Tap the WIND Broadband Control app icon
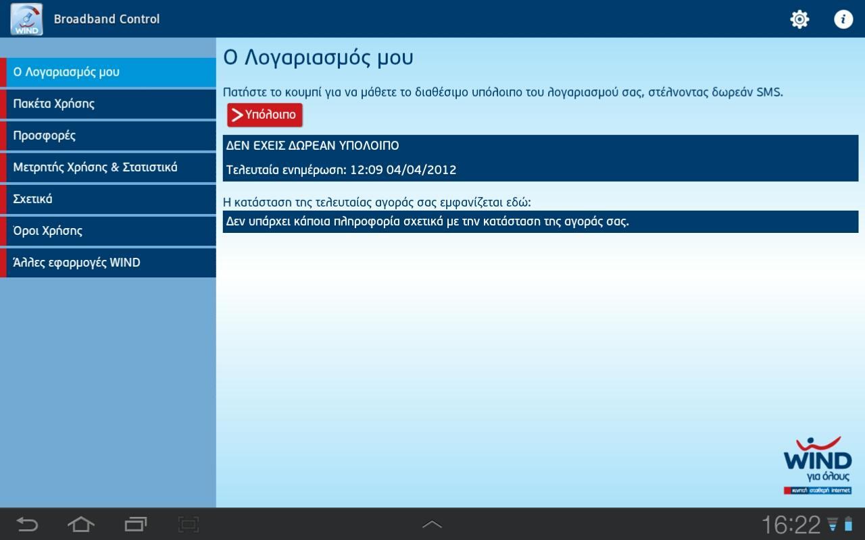Image resolution: width=865 pixels, height=540 pixels. (26, 19)
